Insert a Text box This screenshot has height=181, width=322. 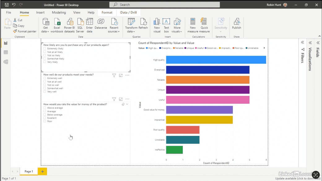[x=166, y=25]
